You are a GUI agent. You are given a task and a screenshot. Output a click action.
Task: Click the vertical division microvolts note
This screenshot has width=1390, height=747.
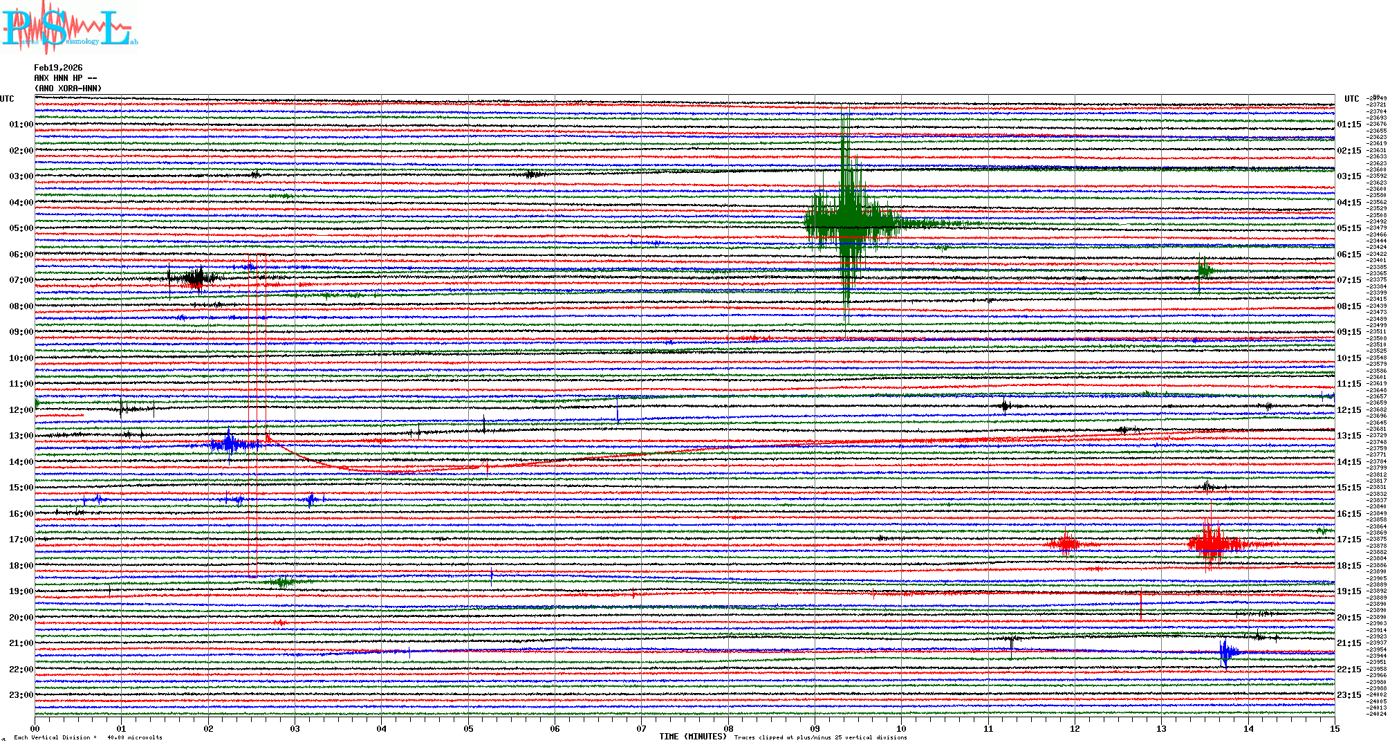(88, 737)
